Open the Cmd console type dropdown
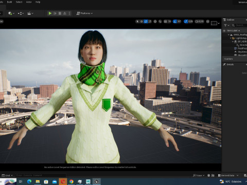 tap(7, 175)
